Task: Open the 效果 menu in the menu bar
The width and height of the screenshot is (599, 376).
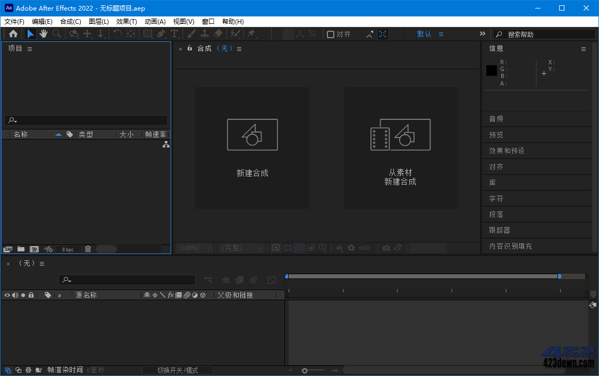Action: tap(126, 21)
